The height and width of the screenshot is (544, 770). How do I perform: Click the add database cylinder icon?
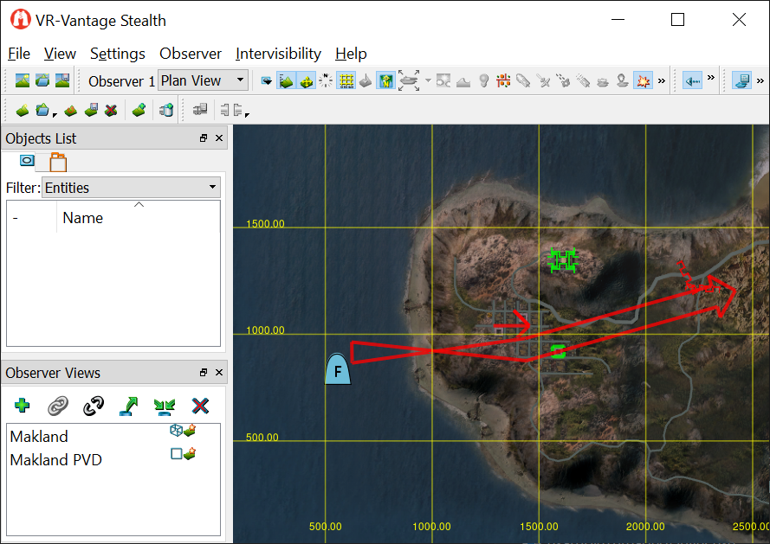coord(166,110)
